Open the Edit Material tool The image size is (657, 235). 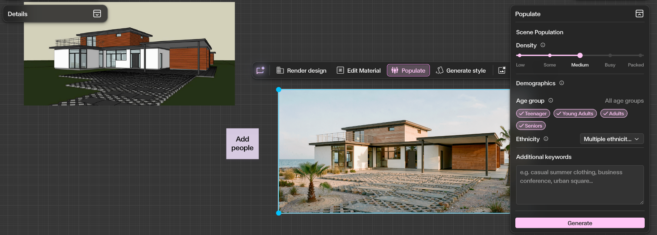tap(359, 71)
